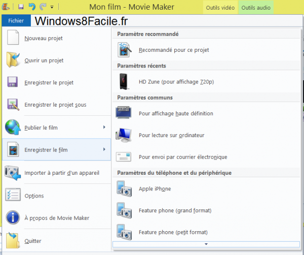Image resolution: width=304 pixels, height=255 pixels.
Task: Choose Publier le film menu entry
Action: (56, 127)
